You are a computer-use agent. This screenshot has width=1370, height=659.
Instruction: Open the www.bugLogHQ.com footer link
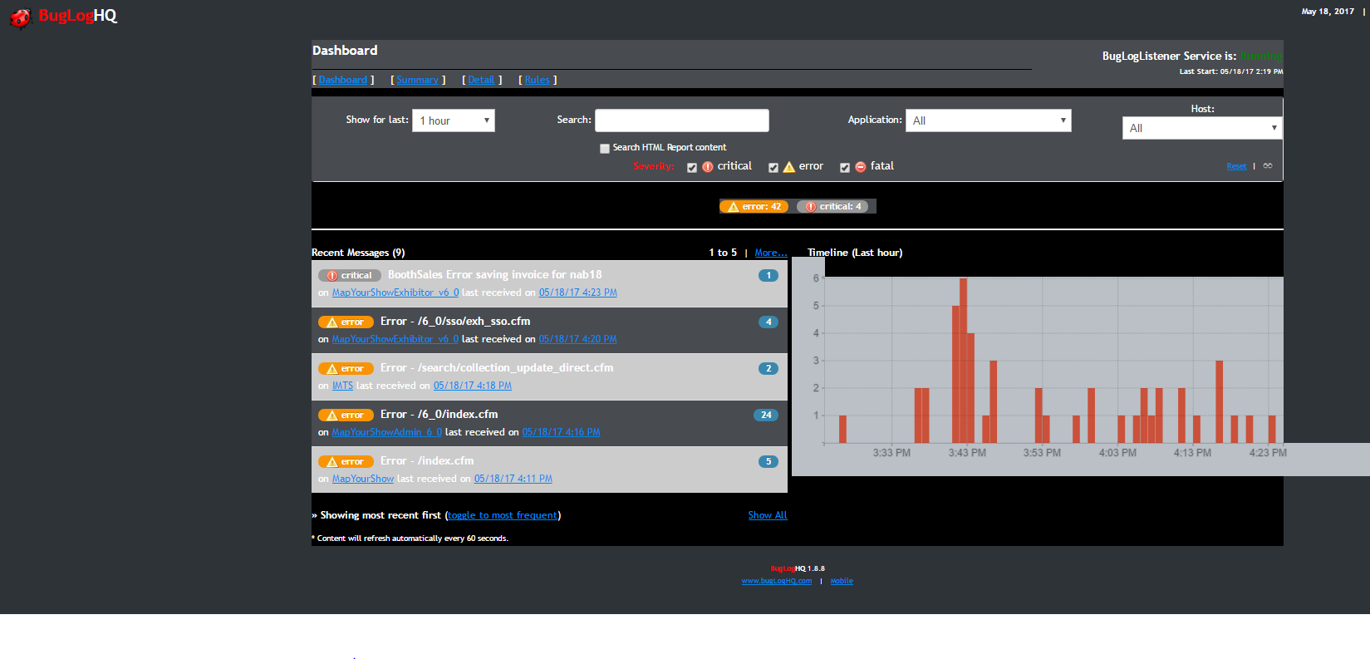pos(777,581)
